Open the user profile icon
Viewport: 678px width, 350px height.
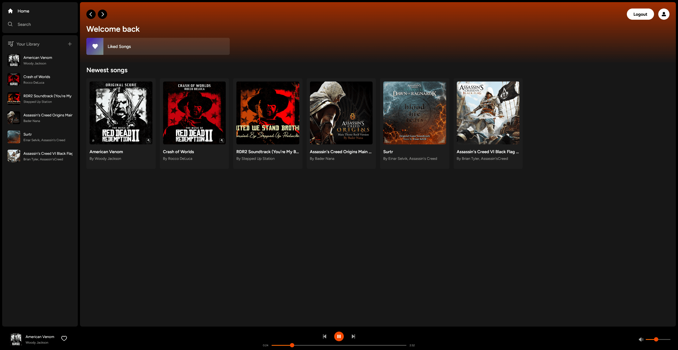click(x=664, y=14)
